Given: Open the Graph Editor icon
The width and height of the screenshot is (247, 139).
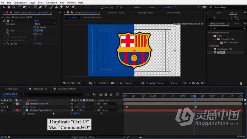Looking at the screenshot, I should click(118, 95).
